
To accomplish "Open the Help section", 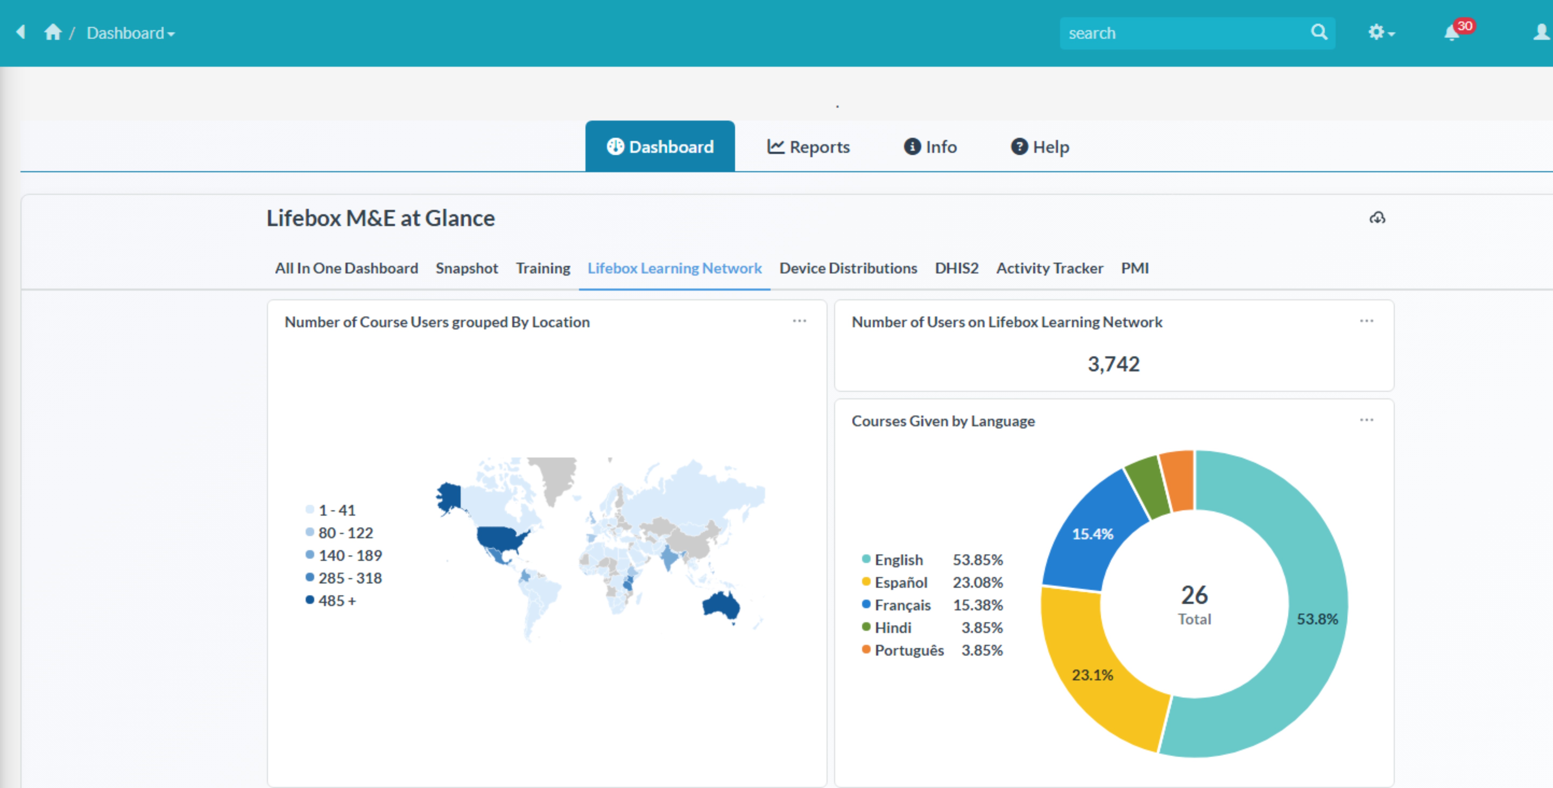I will pos(1039,146).
